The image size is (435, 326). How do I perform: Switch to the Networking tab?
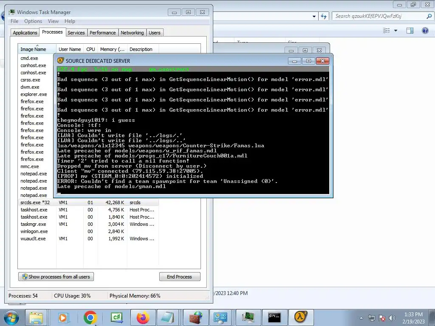pos(132,33)
